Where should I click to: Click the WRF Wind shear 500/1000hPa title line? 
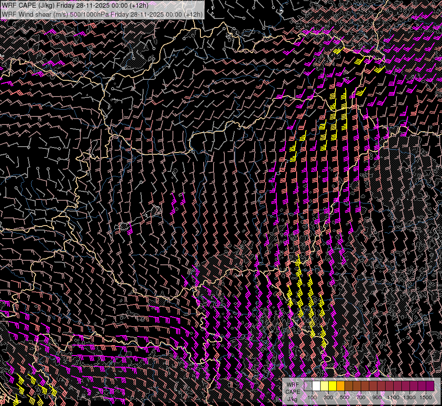coord(102,14)
